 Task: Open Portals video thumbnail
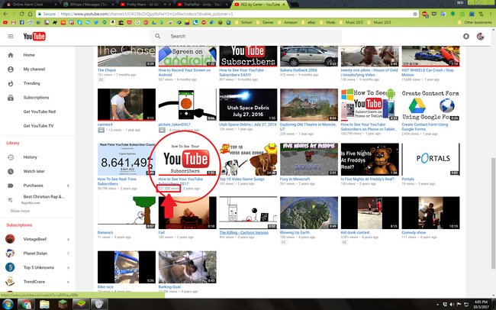click(430, 160)
